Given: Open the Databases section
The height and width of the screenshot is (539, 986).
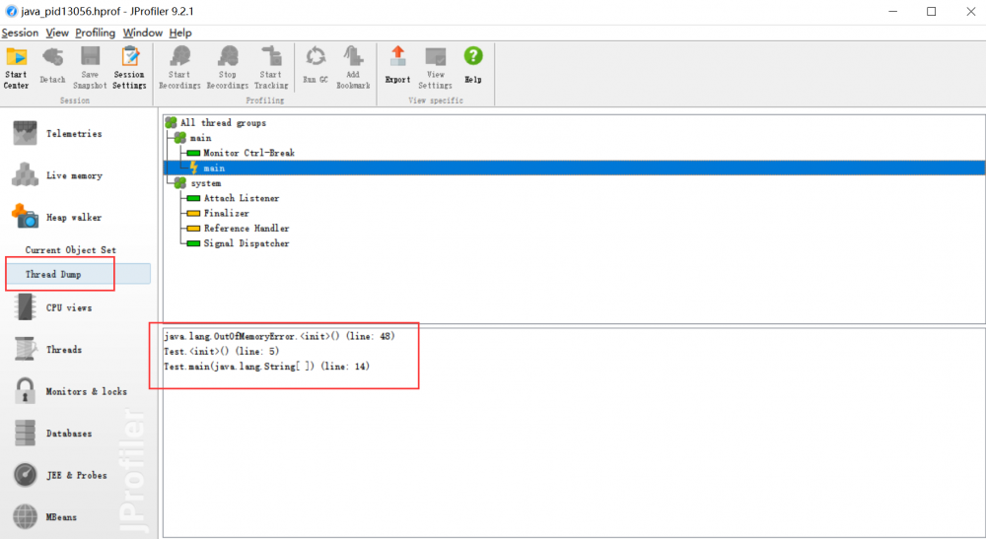Looking at the screenshot, I should pyautogui.click(x=53, y=433).
